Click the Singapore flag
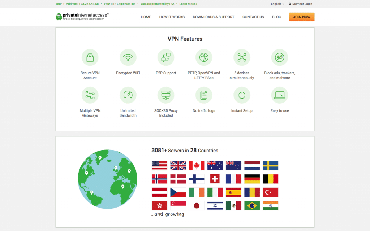 [178, 205]
